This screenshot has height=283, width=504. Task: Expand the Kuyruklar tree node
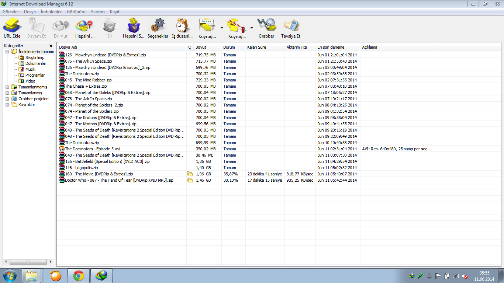(x=7, y=105)
